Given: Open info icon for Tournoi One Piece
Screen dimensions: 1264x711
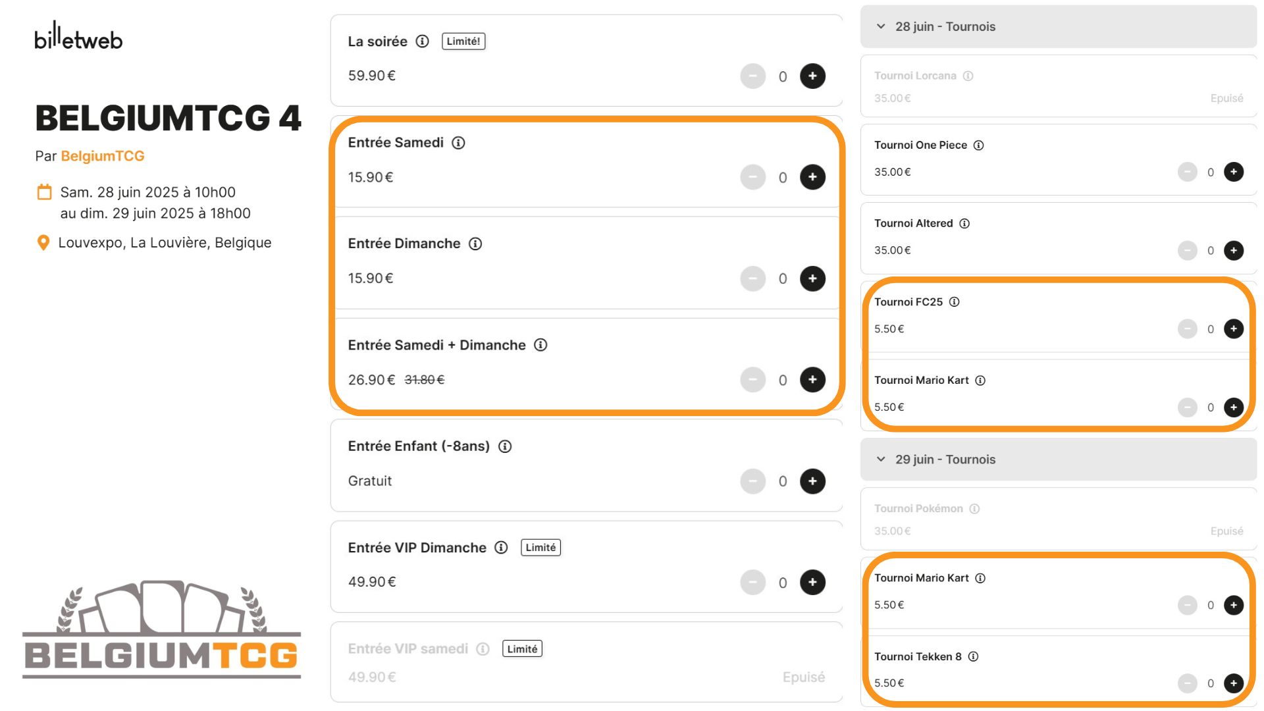Looking at the screenshot, I should [979, 145].
